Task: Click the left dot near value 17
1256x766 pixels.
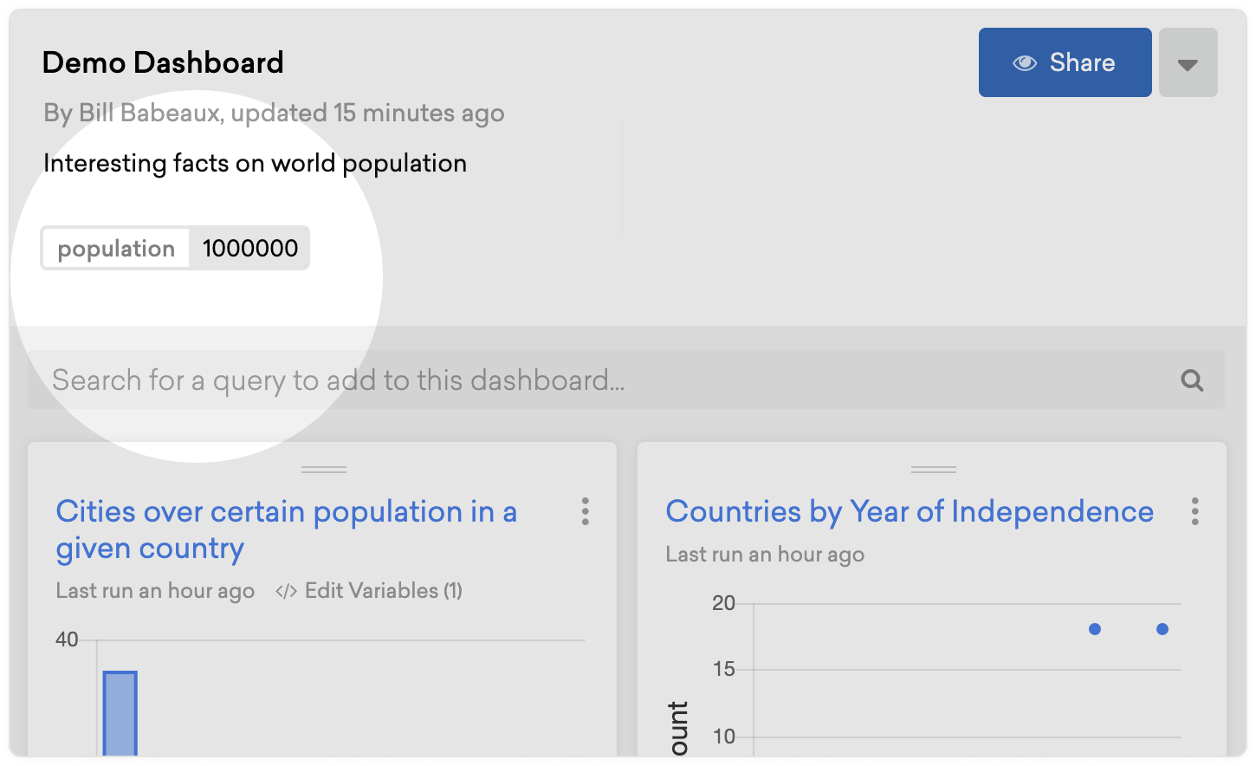Action: pos(1095,629)
